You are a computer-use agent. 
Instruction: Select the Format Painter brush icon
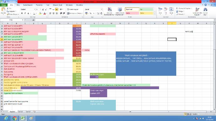point(8,14)
